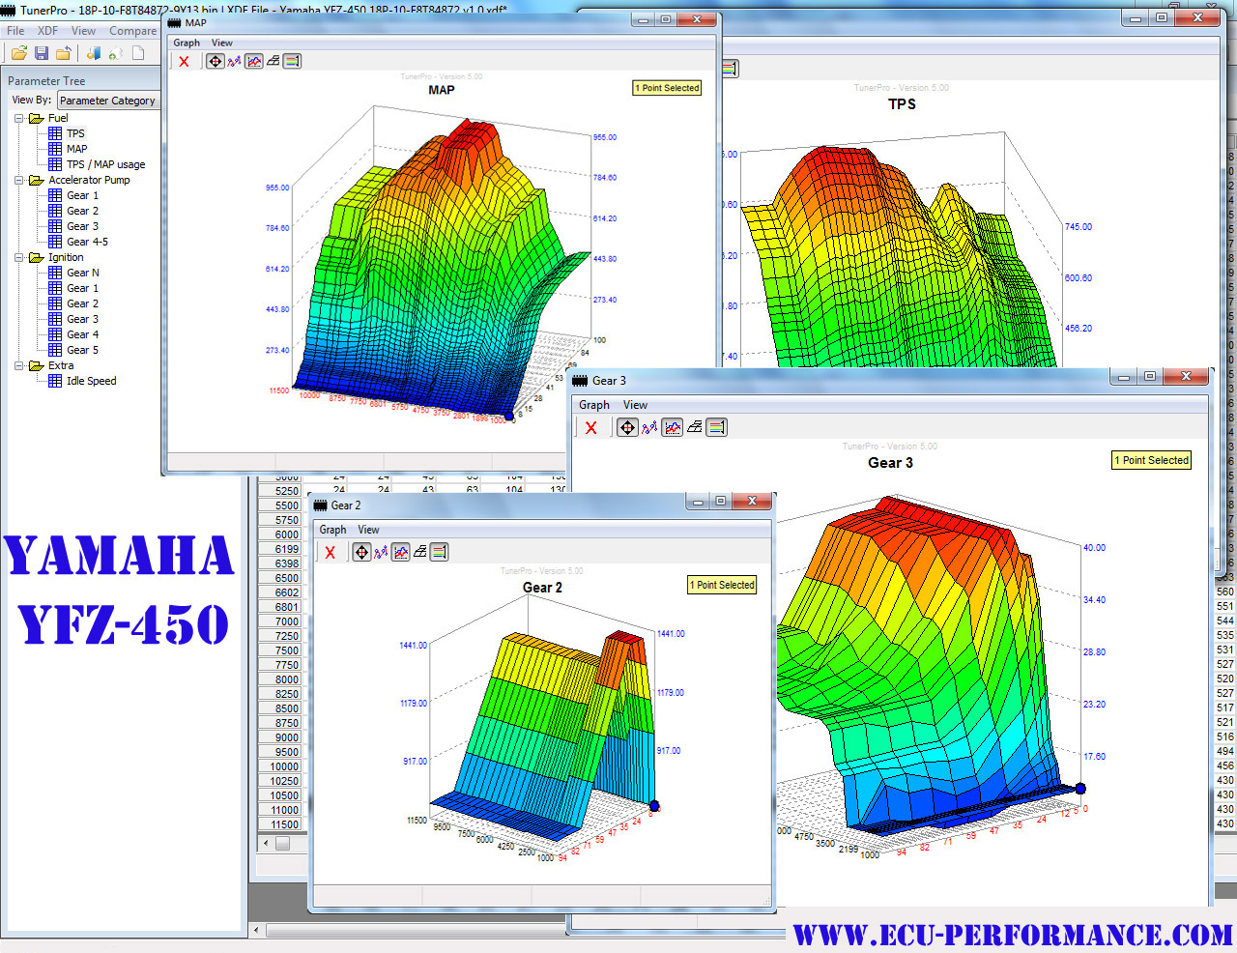The height and width of the screenshot is (953, 1237).
Task: Click the 11500 RPM row header in the table
Action: (280, 824)
